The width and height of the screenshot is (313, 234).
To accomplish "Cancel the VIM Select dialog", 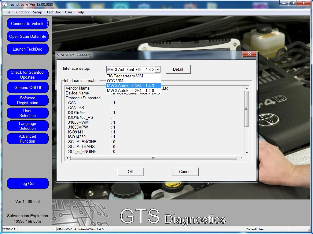I will (x=185, y=172).
